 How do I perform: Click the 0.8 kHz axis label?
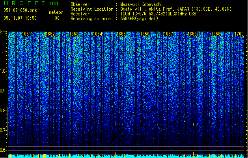click(3, 111)
